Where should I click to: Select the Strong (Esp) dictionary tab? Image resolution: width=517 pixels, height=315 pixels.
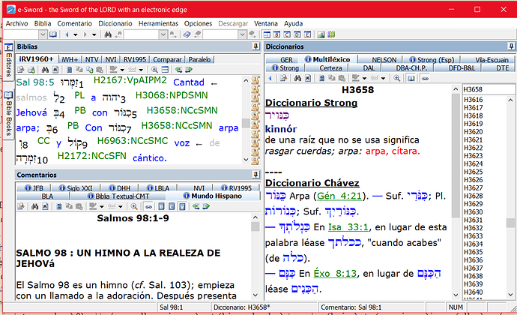pos(432,59)
